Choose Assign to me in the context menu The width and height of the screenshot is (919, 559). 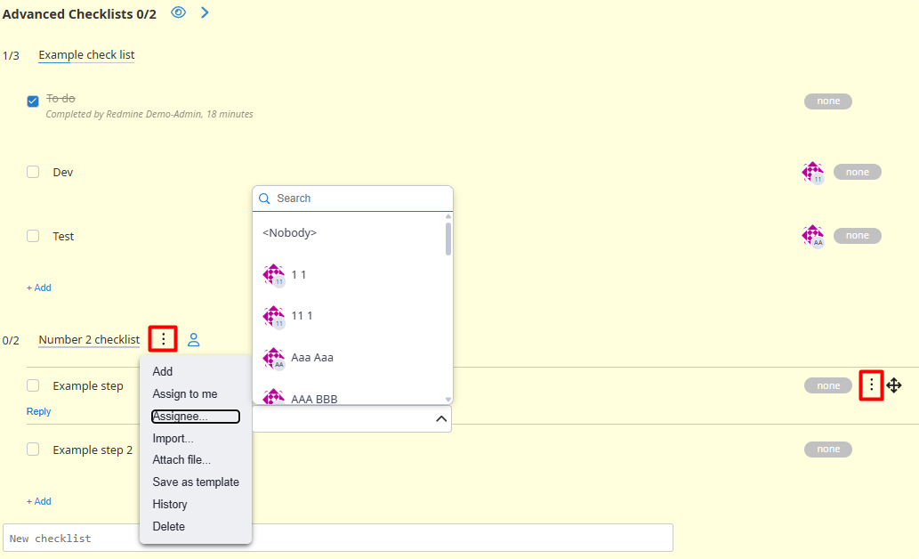185,394
